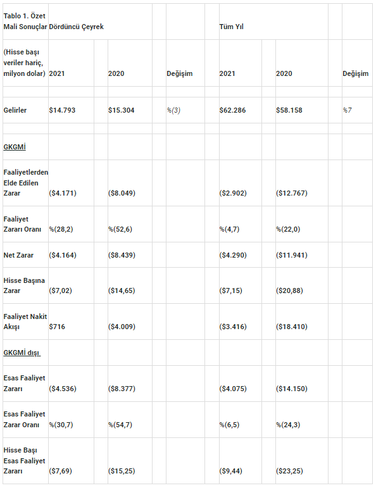The height and width of the screenshot is (488, 376).
Task: Click the Net Zarar row label
Action: pyautogui.click(x=18, y=255)
